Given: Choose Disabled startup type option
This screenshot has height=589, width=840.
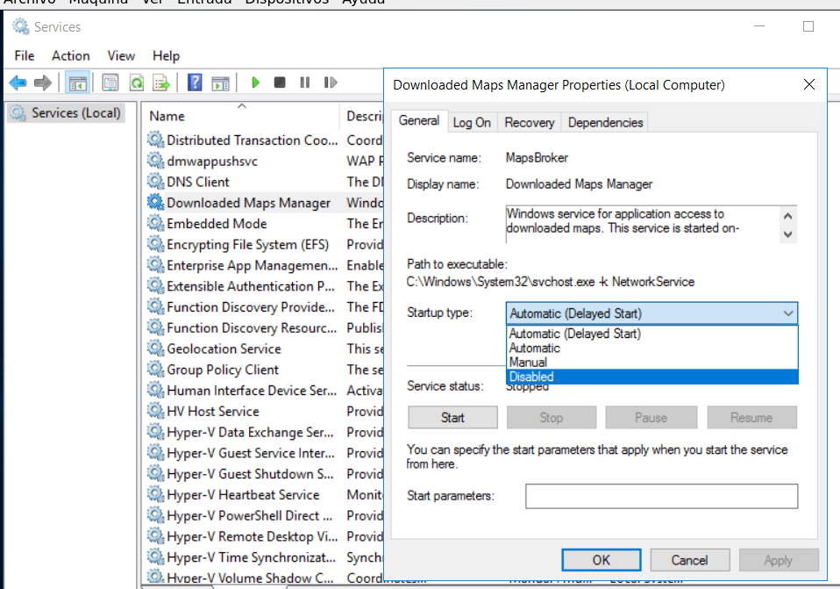Looking at the screenshot, I should 652,377.
